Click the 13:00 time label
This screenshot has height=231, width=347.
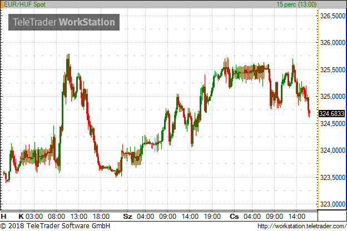[79, 216]
